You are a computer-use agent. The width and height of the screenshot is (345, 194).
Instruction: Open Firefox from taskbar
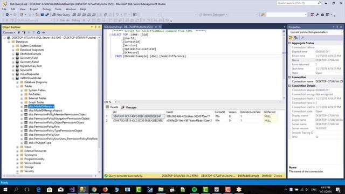(105, 189)
